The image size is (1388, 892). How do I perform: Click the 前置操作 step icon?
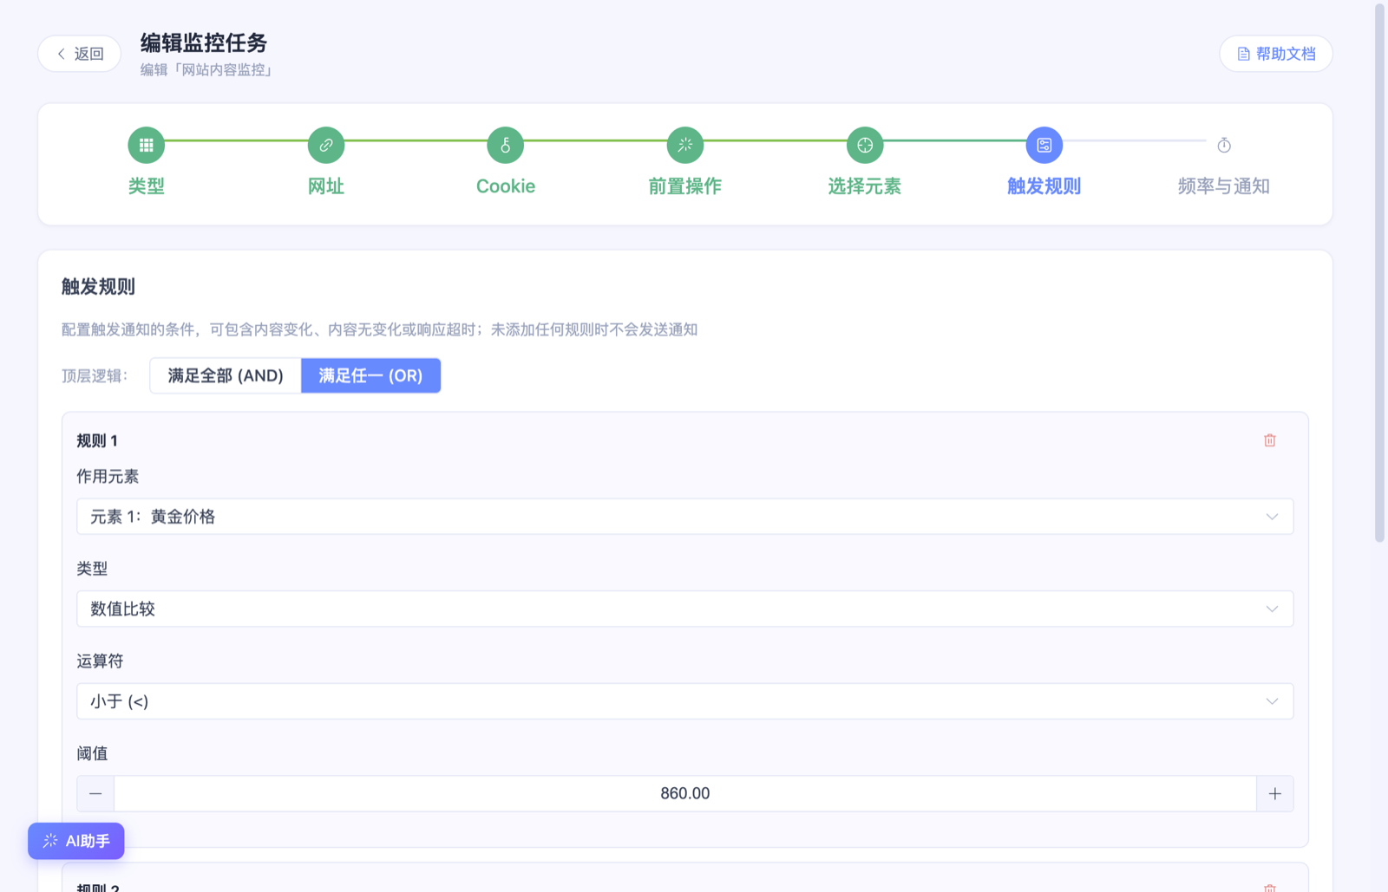685,145
